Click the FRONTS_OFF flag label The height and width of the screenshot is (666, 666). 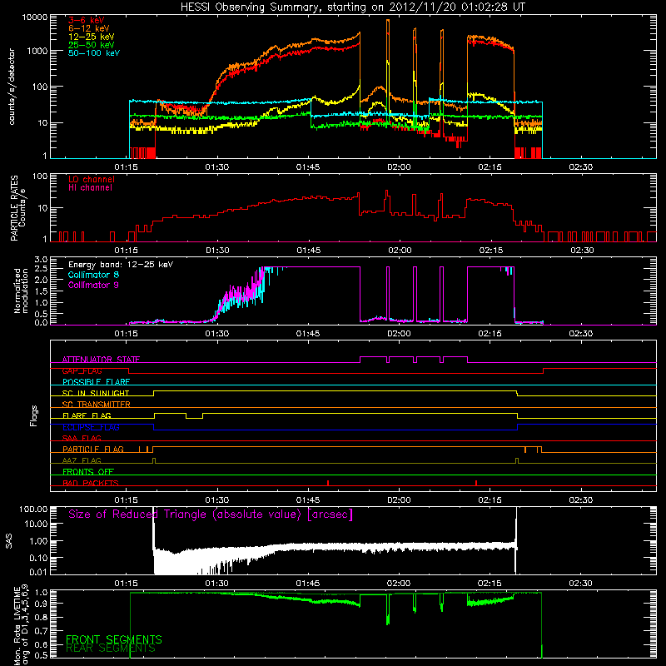[88, 471]
